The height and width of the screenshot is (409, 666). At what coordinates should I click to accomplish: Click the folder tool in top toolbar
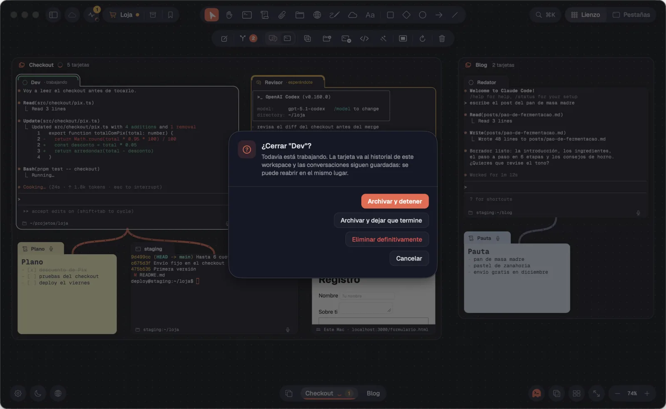point(300,15)
